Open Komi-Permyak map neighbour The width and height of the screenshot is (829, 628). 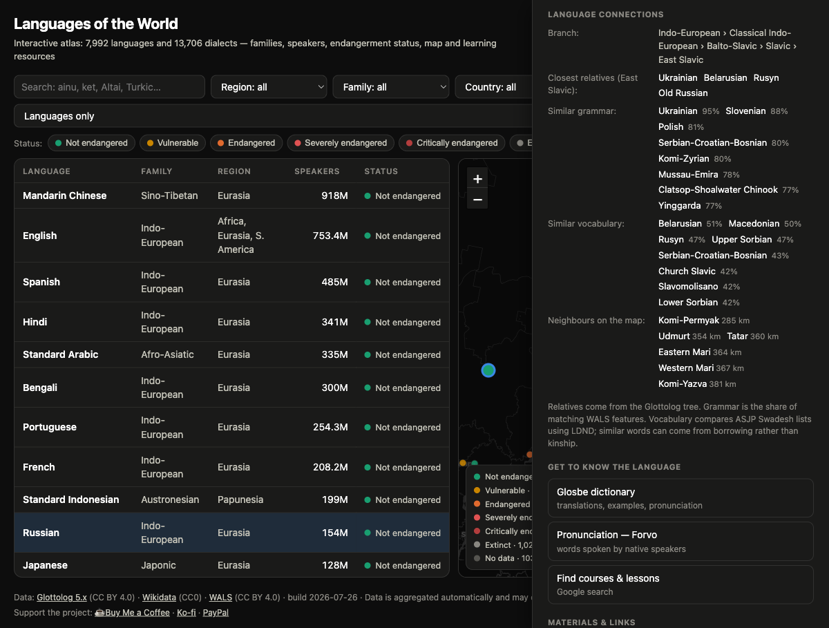[689, 320]
